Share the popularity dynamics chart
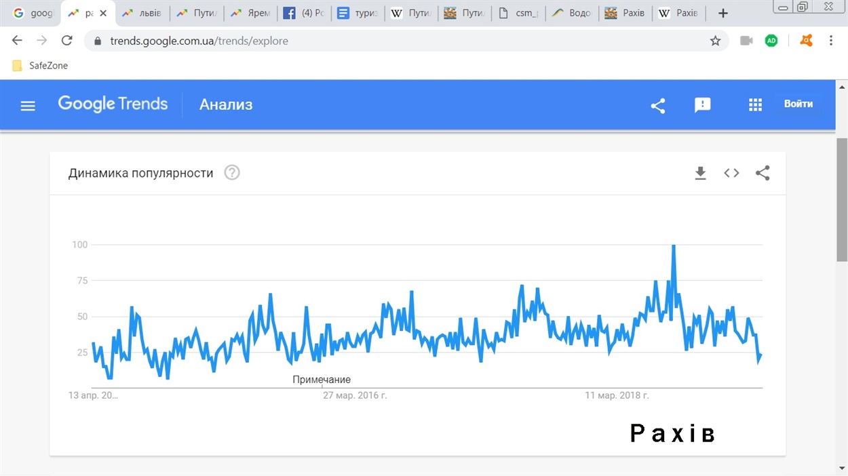Viewport: 848px width, 476px height. click(x=763, y=173)
